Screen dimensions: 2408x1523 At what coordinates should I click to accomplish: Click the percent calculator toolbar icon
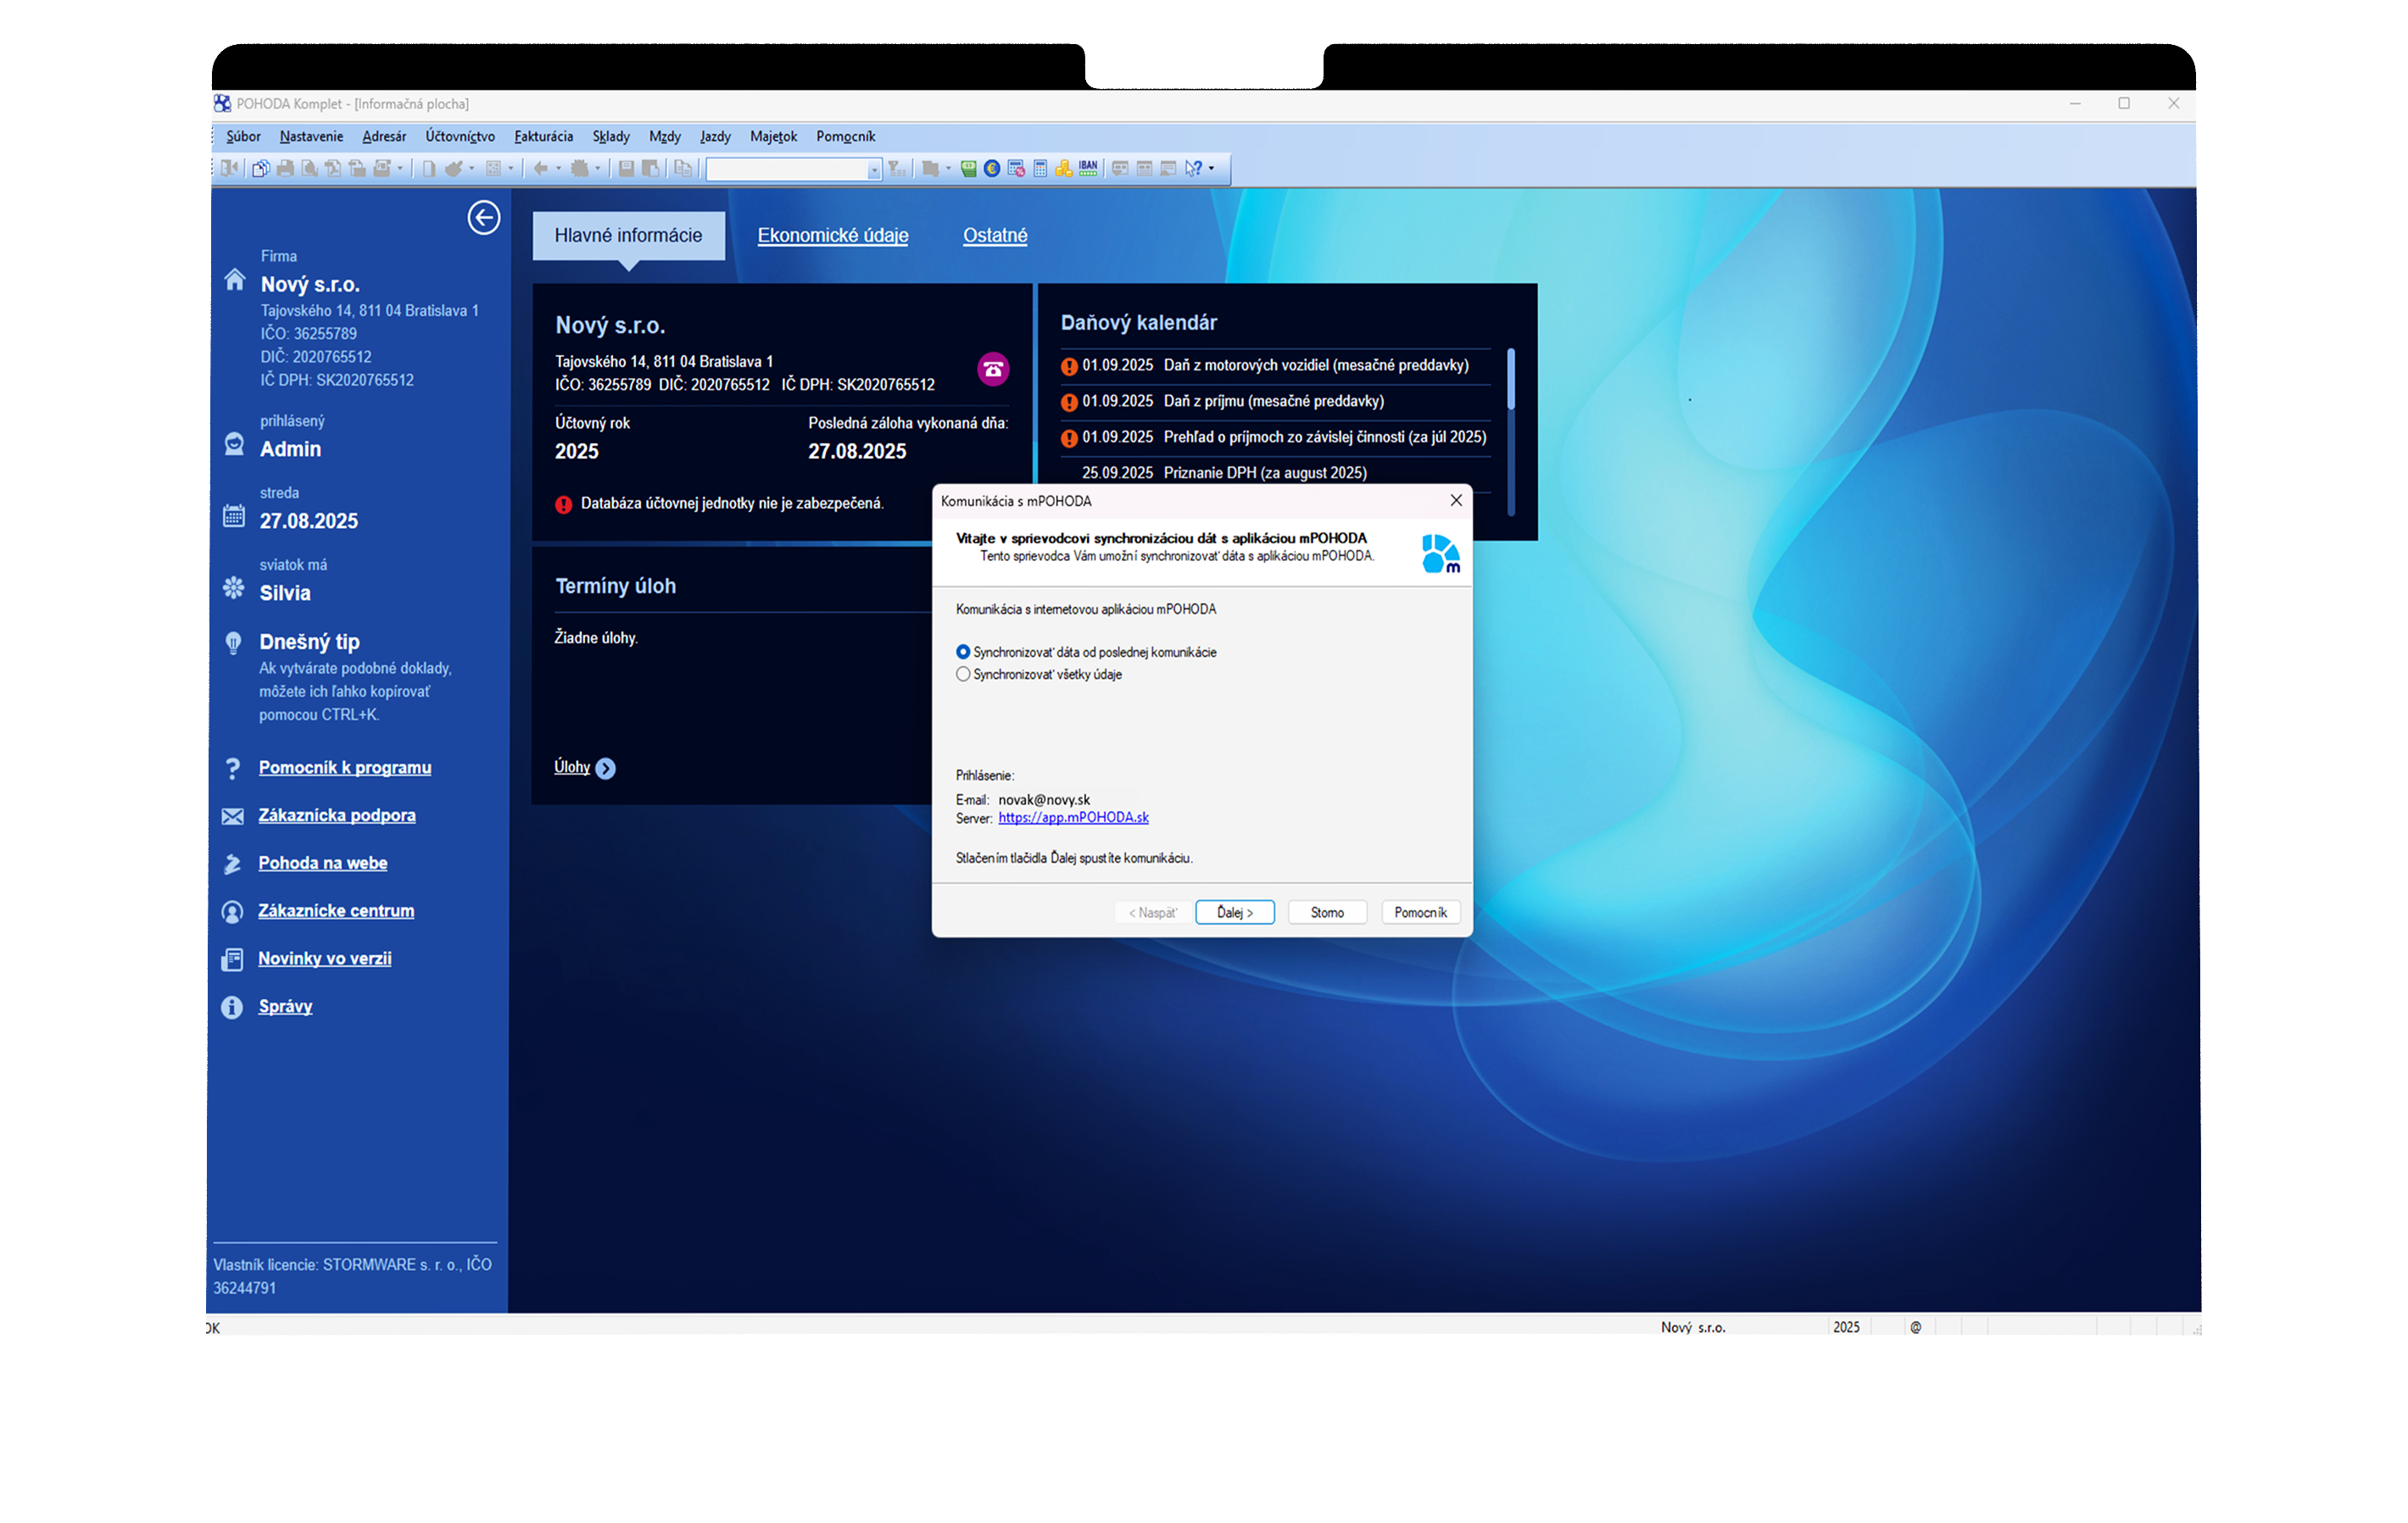point(1016,169)
